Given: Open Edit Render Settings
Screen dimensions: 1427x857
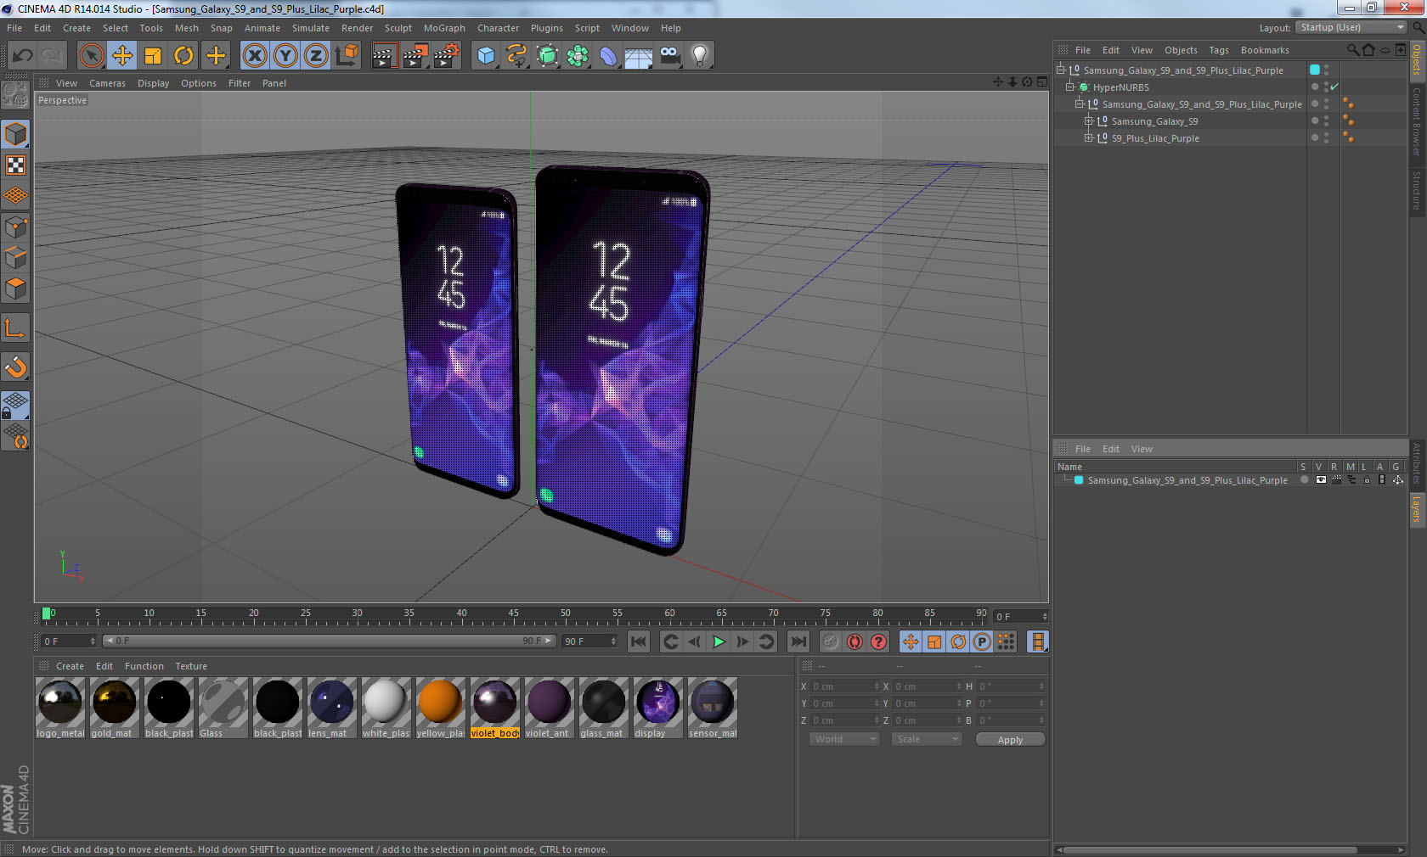Looking at the screenshot, I should click(447, 56).
